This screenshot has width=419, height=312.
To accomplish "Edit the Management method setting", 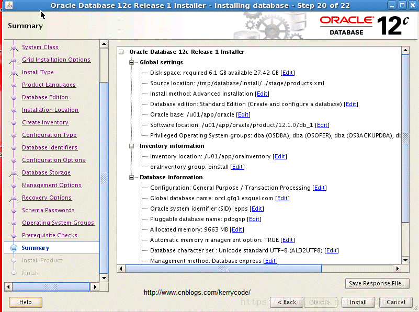I will pyautogui.click(x=270, y=261).
